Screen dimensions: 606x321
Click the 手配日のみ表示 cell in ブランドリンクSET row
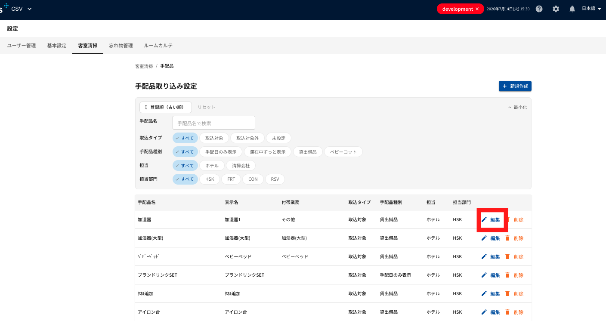[x=396, y=275]
